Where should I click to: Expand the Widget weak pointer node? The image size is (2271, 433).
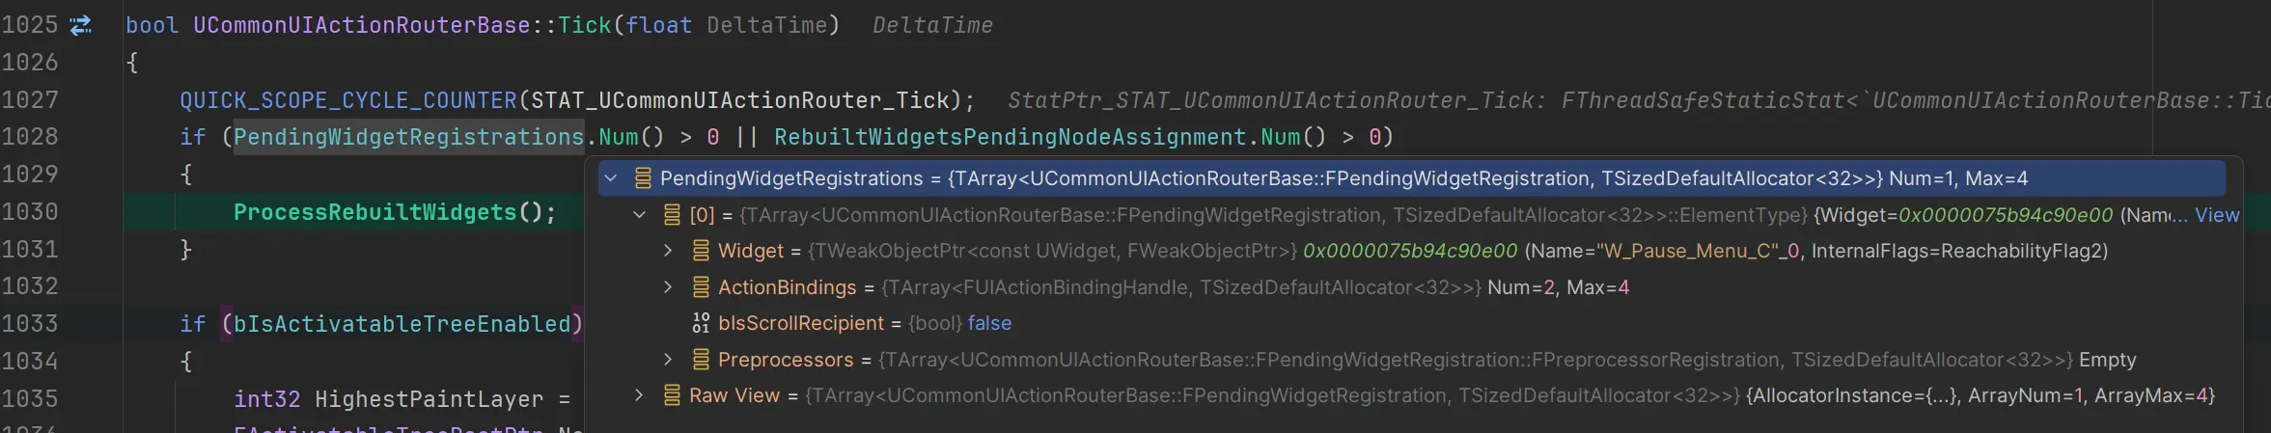pyautogui.click(x=668, y=251)
